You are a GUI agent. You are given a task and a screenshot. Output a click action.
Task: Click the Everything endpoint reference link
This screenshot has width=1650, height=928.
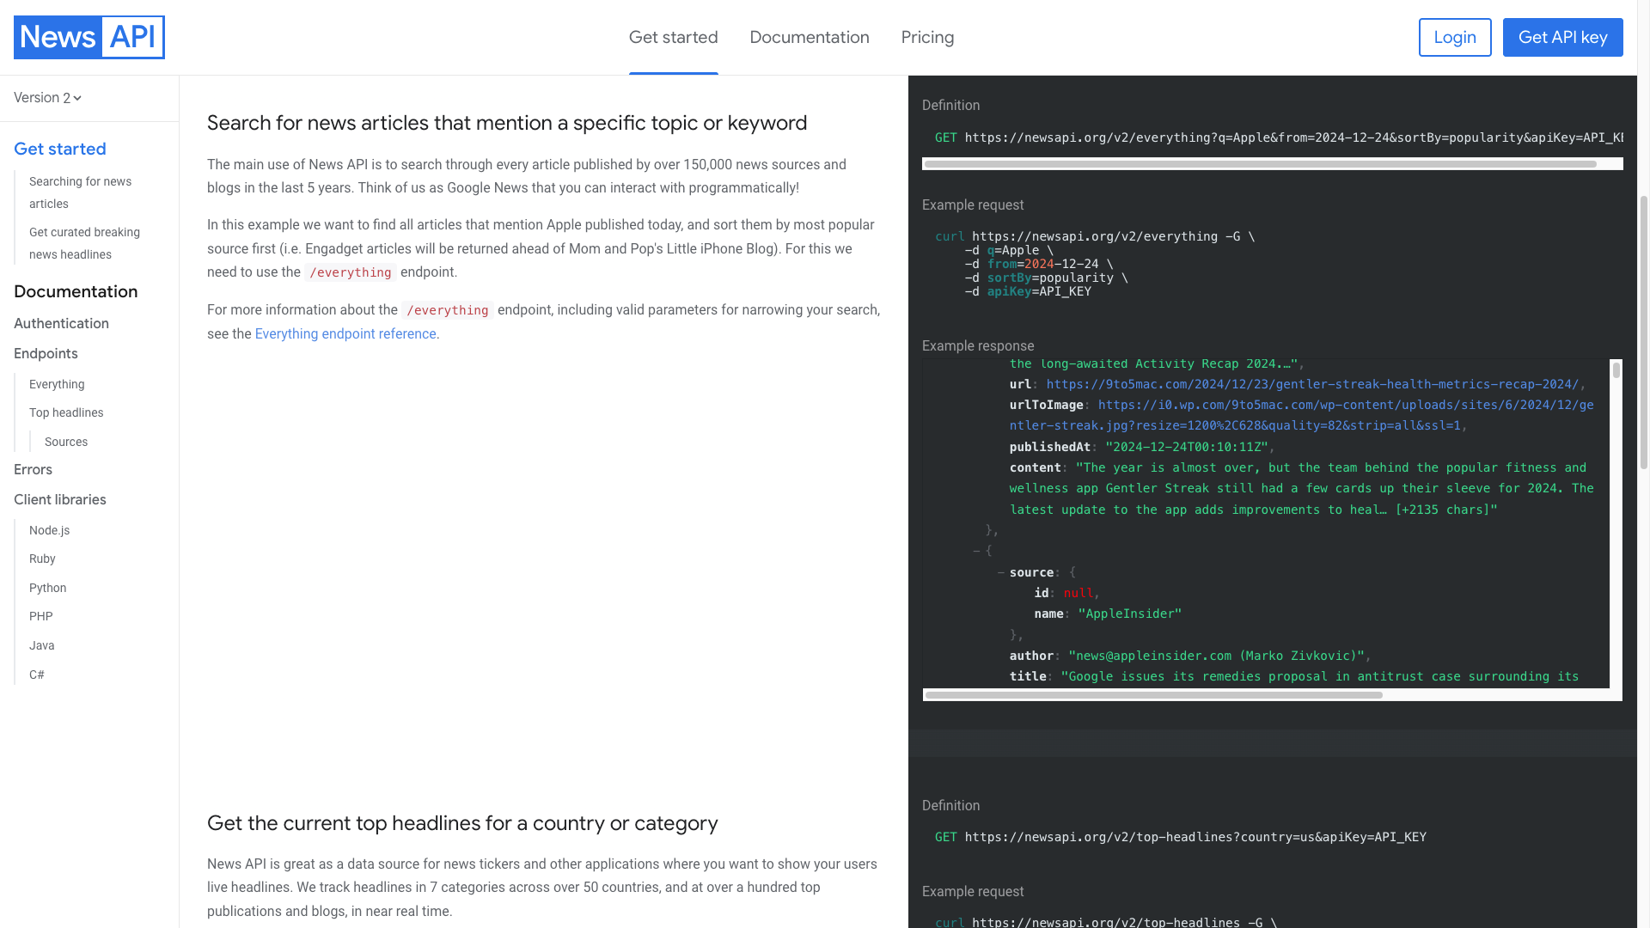point(345,333)
